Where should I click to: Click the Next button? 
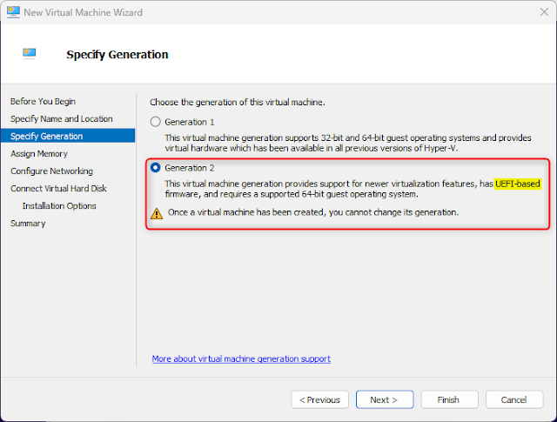385,399
